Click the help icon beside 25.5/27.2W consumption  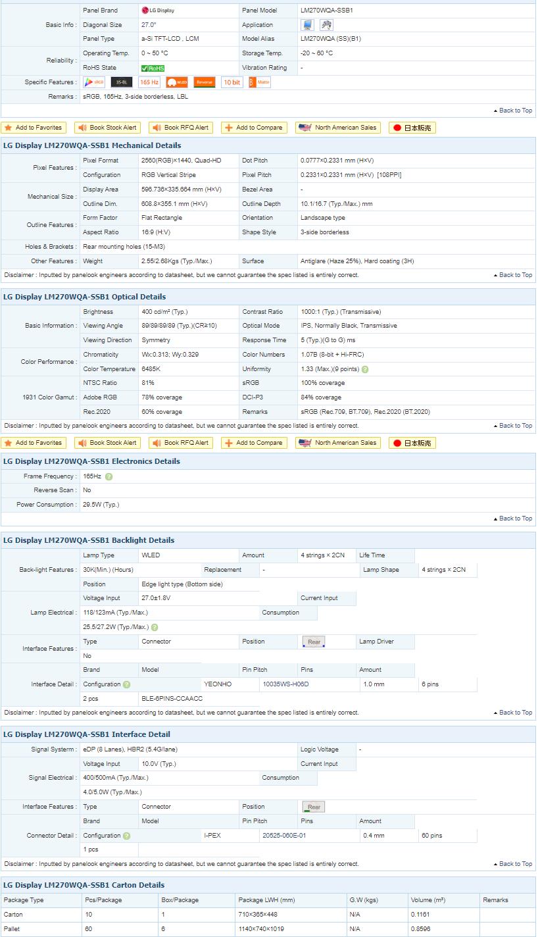point(155,627)
